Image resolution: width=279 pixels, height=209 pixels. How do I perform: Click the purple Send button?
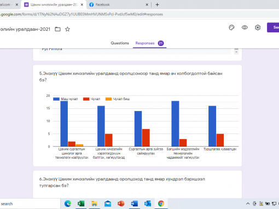point(273,27)
